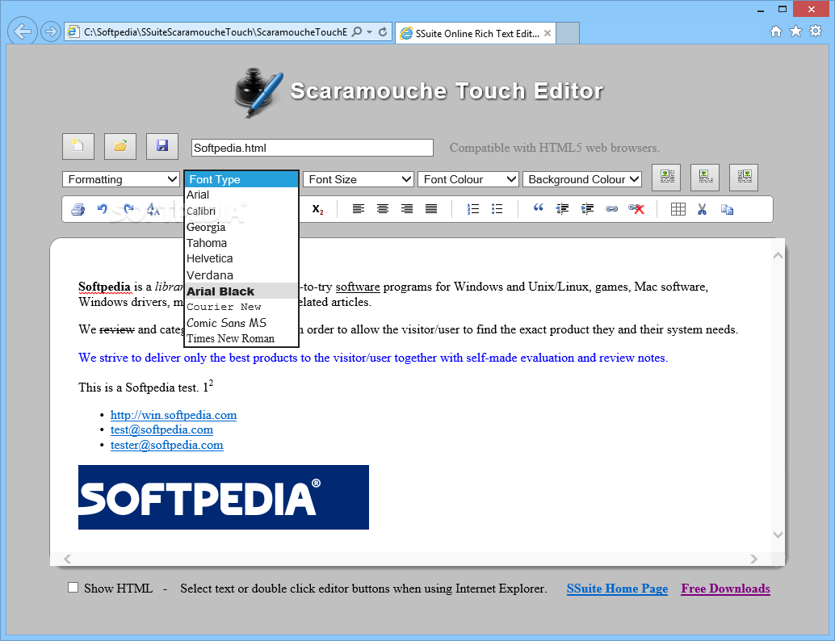Apply subscript with the X2 icon
The height and width of the screenshot is (641, 835).
click(x=318, y=209)
